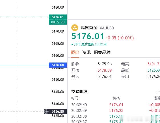Click the 5150.00 axis label

tap(58, 80)
